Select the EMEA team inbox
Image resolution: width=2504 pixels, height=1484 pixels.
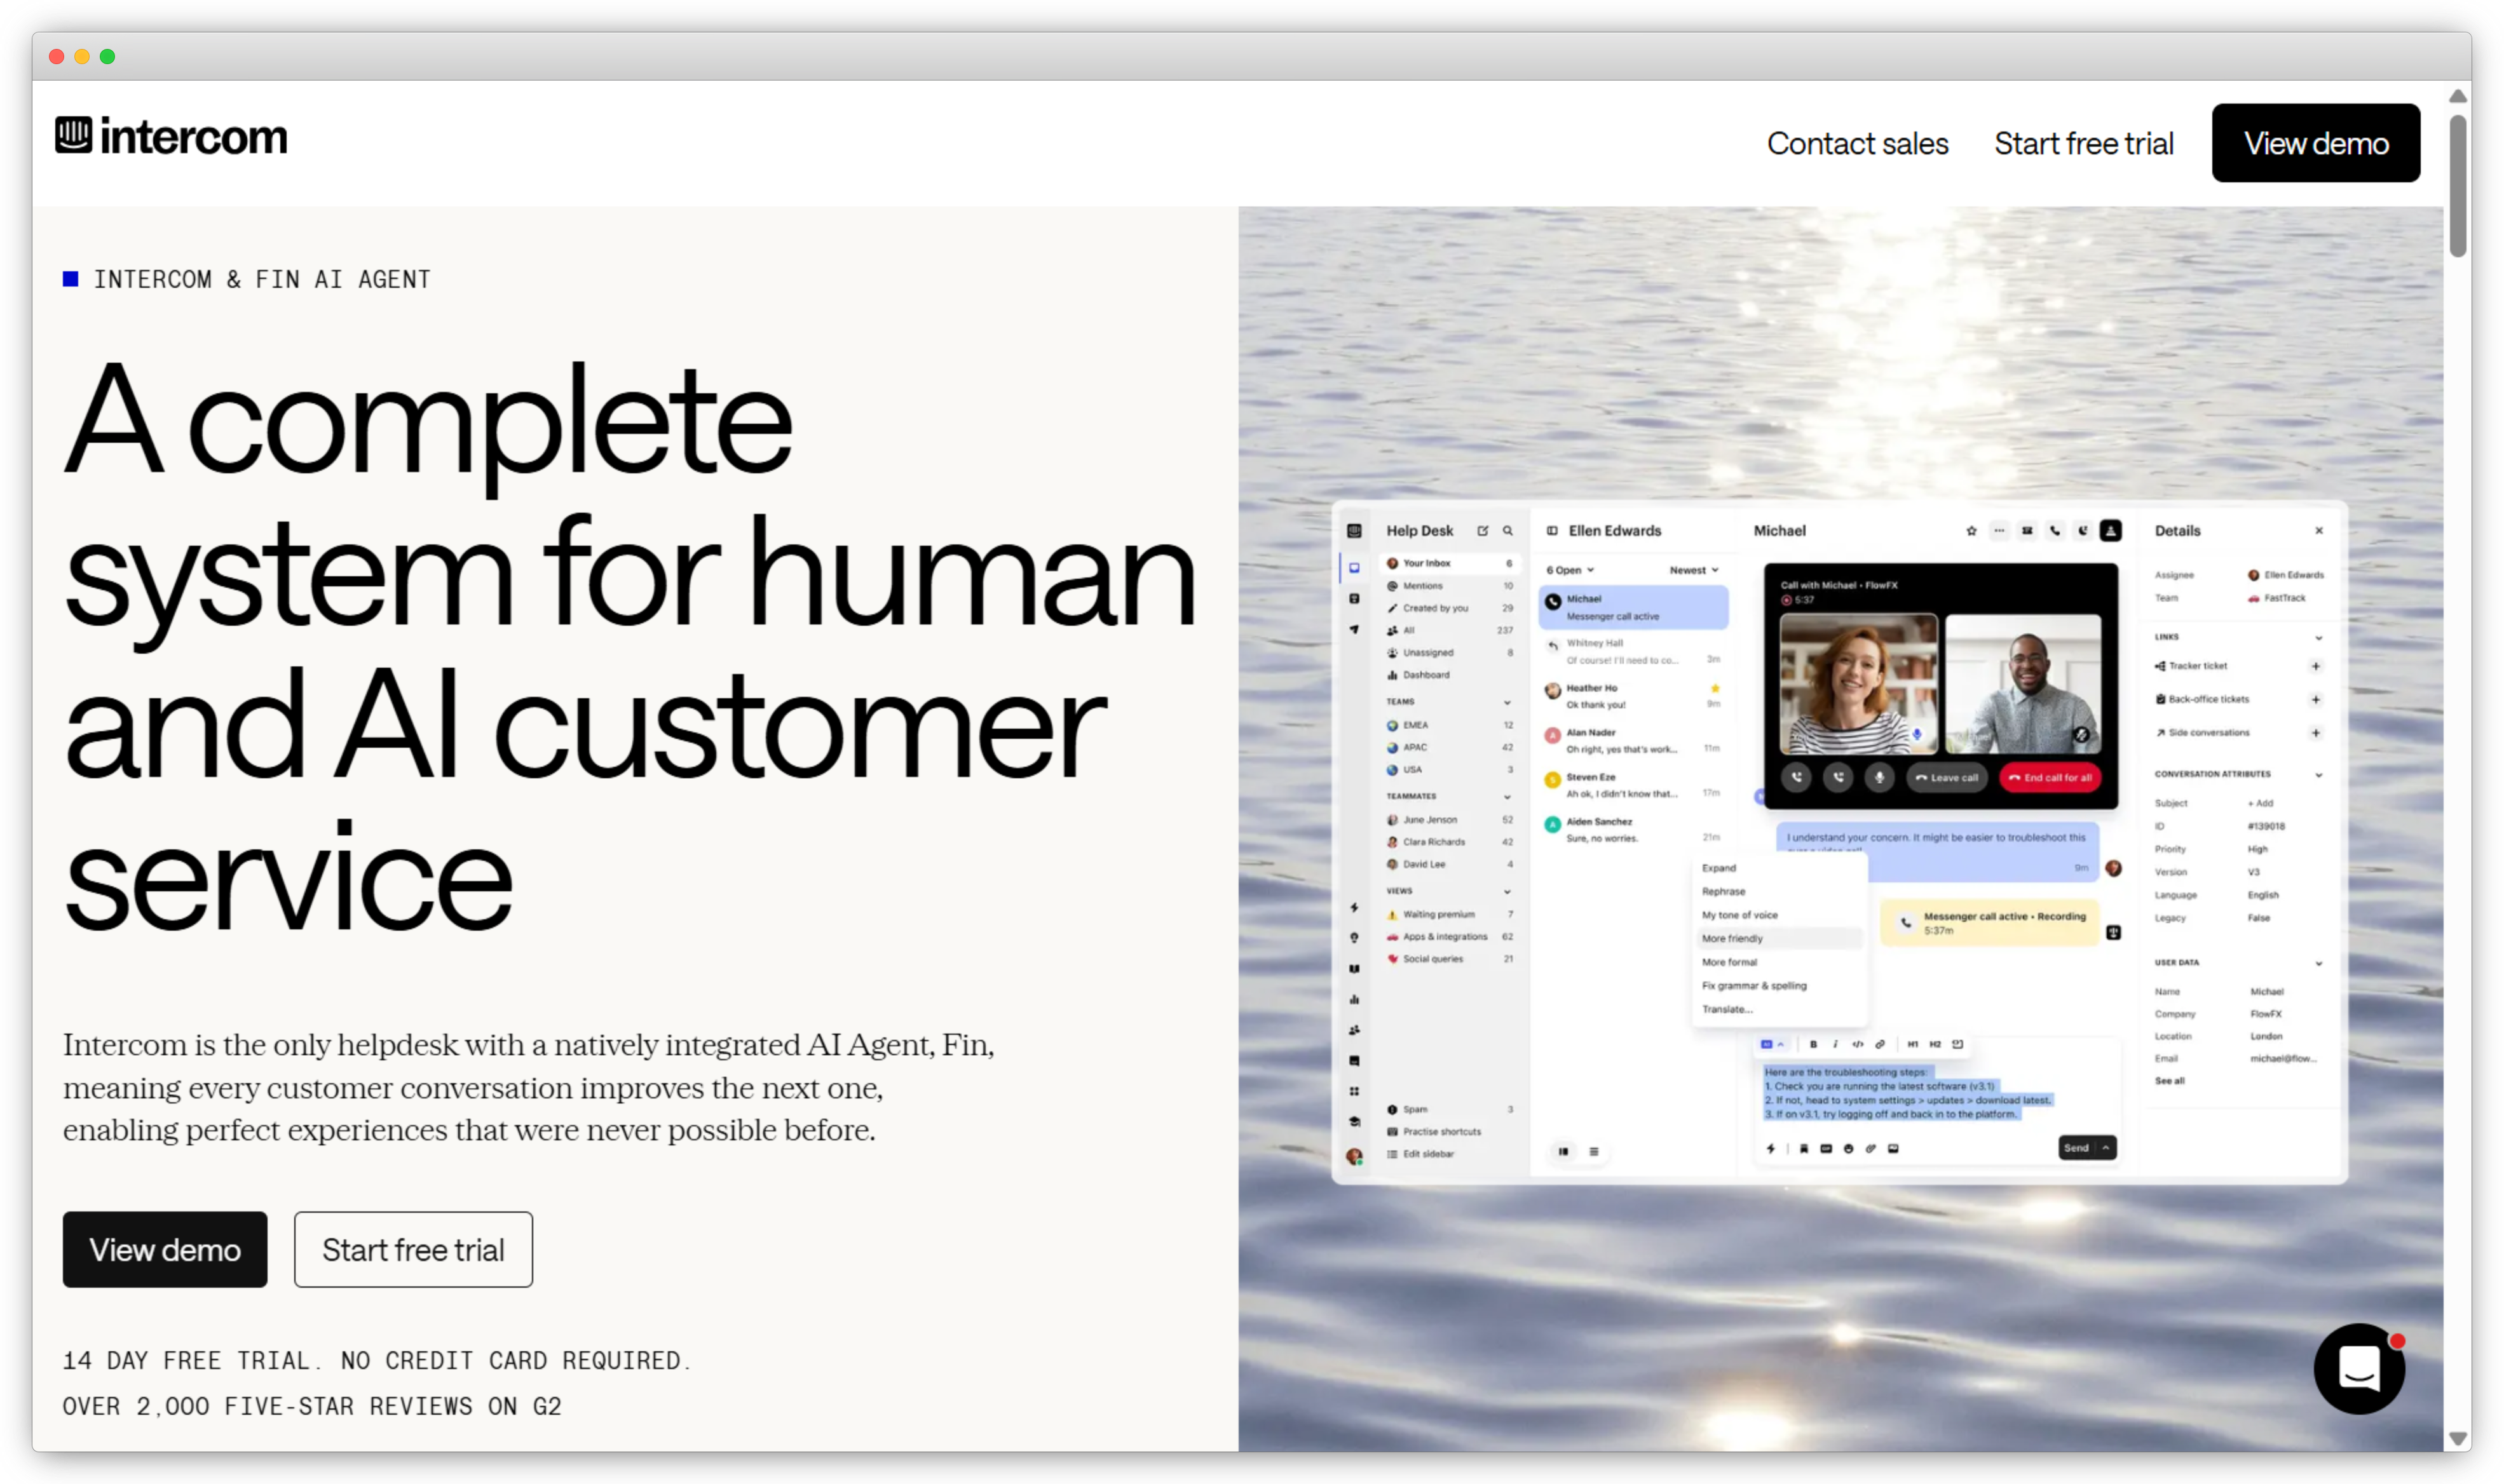click(x=1450, y=725)
